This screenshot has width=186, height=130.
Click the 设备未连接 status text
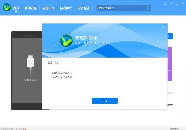tap(31, 80)
